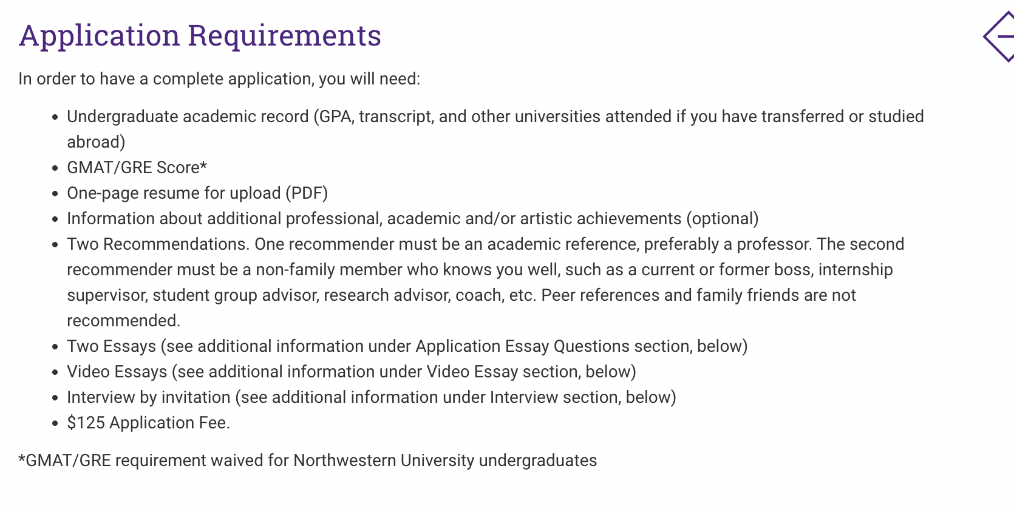The height and width of the screenshot is (508, 1014).
Task: Click the asterisk after GMAT/GRE Score
Action: 204,166
